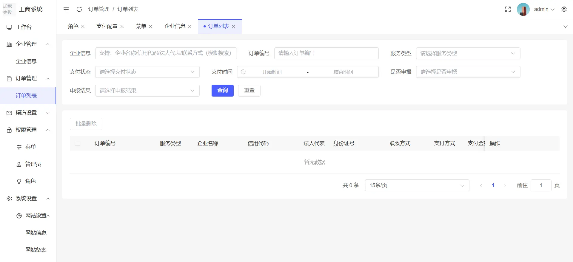Toggle fullscreen mode icon
This screenshot has height=262, width=573.
[x=508, y=10]
